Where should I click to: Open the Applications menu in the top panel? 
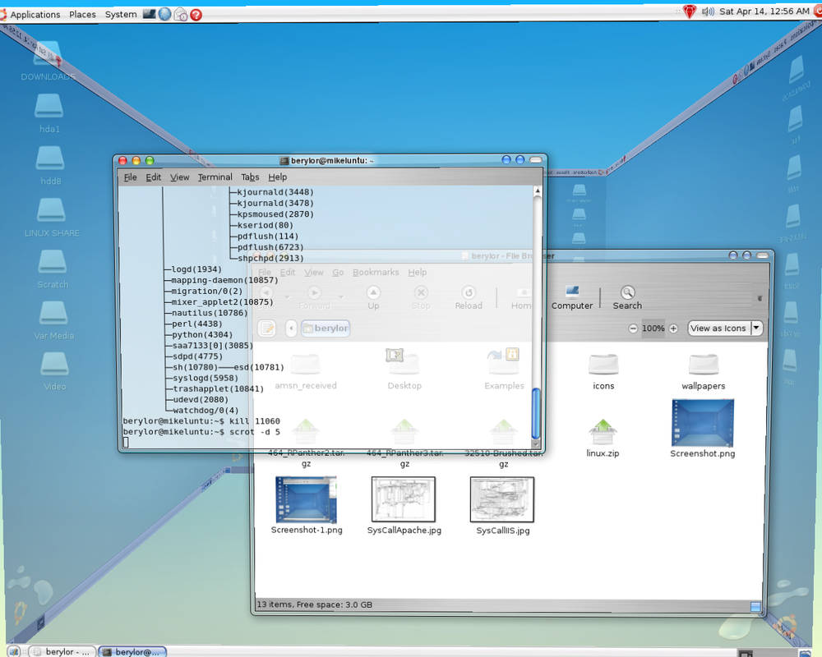pyautogui.click(x=34, y=14)
